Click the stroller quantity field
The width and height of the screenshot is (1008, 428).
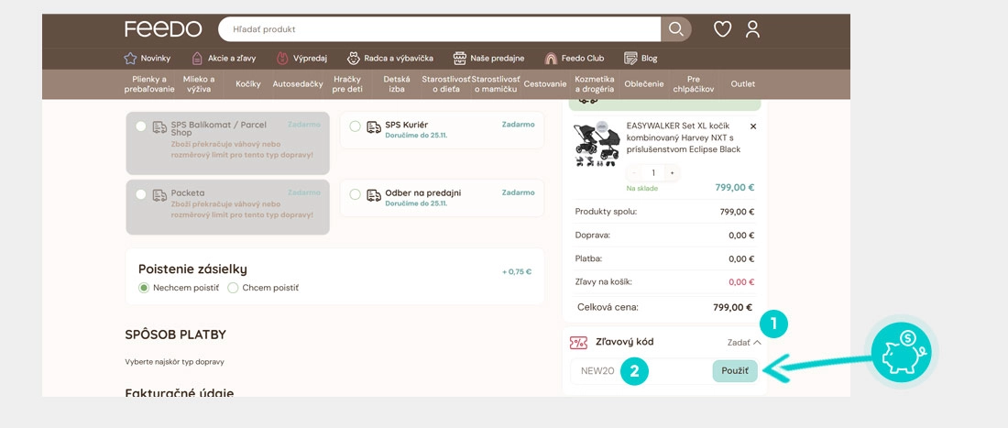click(x=653, y=173)
